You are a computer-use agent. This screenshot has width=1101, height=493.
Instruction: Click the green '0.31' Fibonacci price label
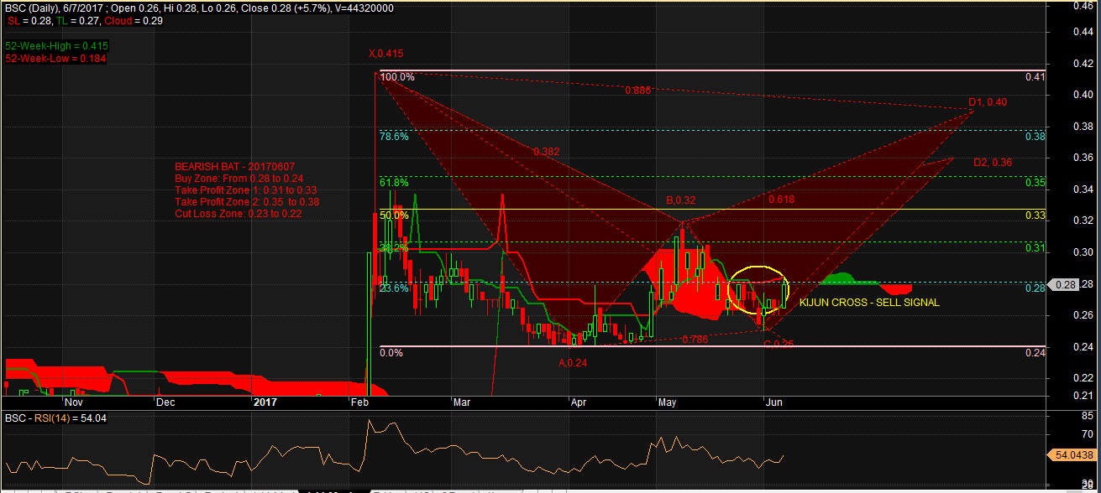click(x=1035, y=248)
